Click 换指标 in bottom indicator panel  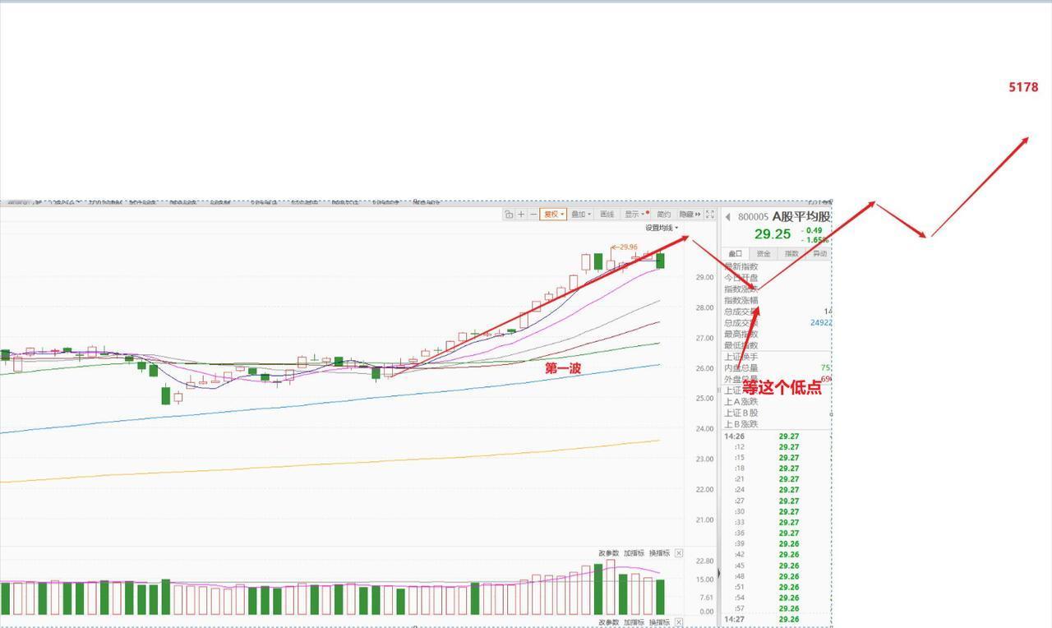(x=659, y=622)
